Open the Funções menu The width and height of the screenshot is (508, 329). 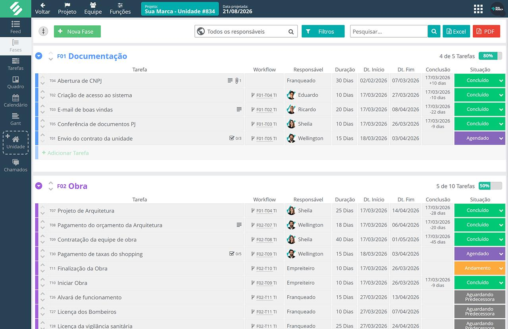click(x=120, y=8)
